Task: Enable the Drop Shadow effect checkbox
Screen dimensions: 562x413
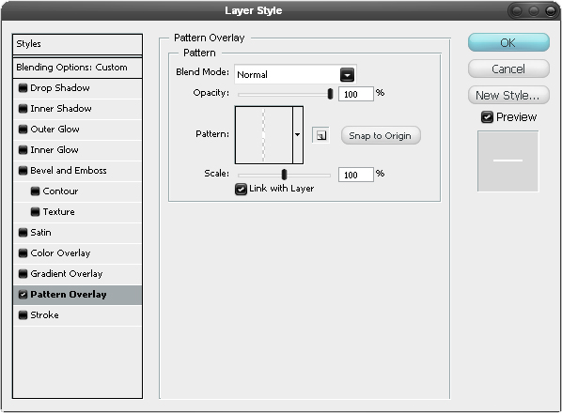Action: pyautogui.click(x=23, y=88)
